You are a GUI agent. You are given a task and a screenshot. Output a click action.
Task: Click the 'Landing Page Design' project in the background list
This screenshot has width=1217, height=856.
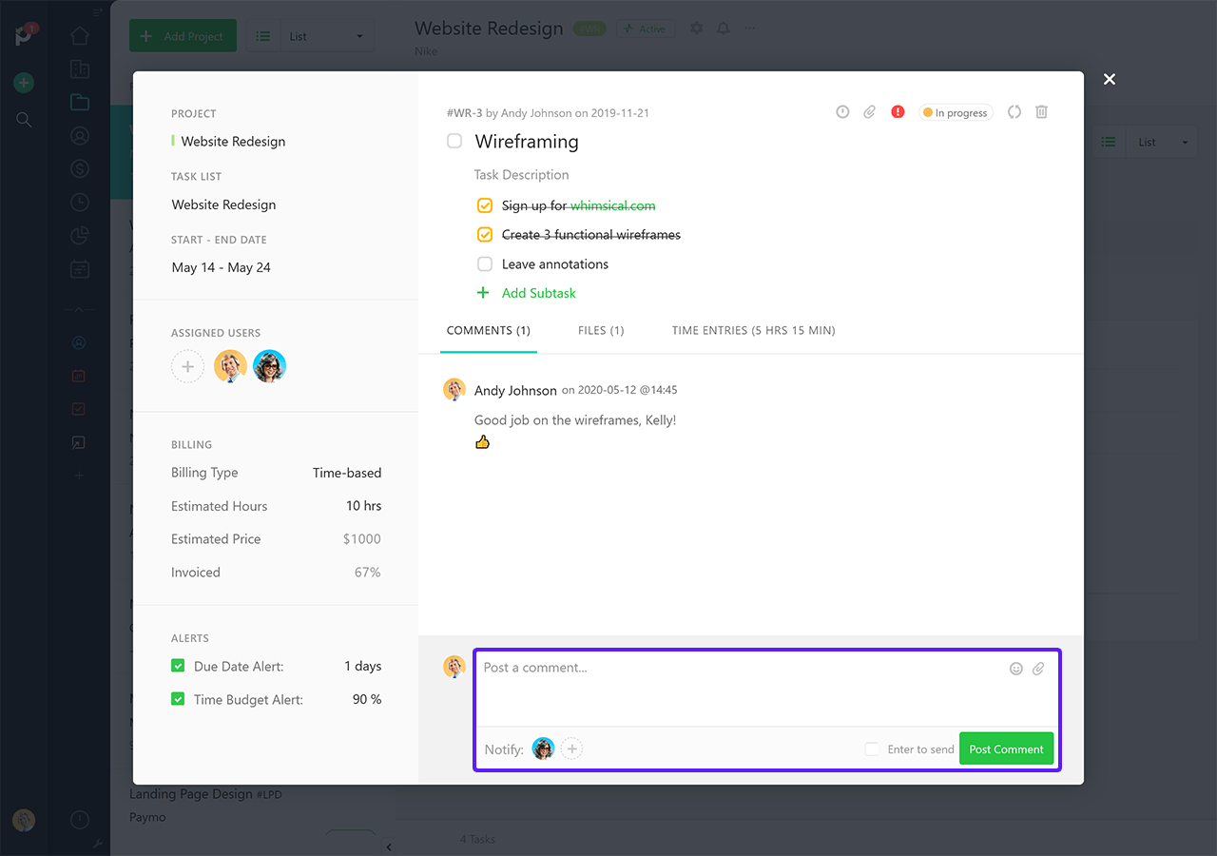click(x=191, y=793)
